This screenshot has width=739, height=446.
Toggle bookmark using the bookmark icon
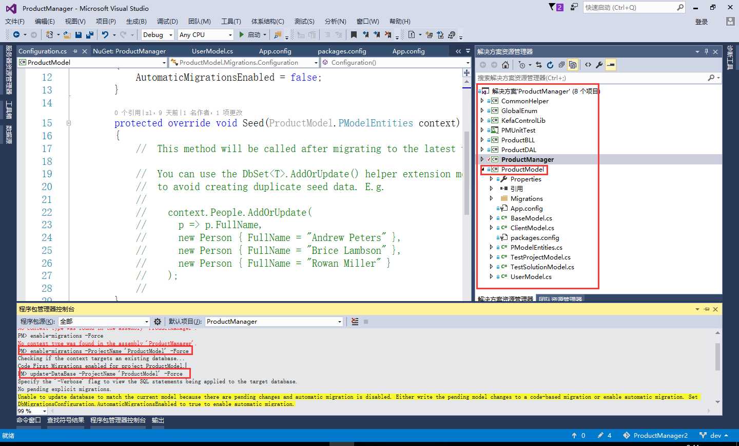coord(354,34)
